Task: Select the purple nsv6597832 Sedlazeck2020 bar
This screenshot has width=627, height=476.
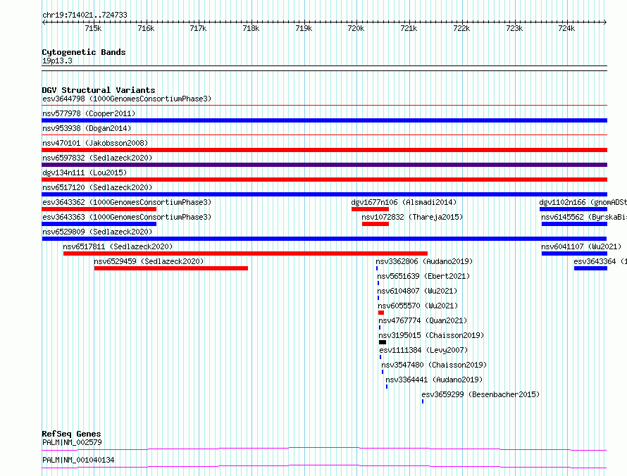Action: pyautogui.click(x=324, y=165)
